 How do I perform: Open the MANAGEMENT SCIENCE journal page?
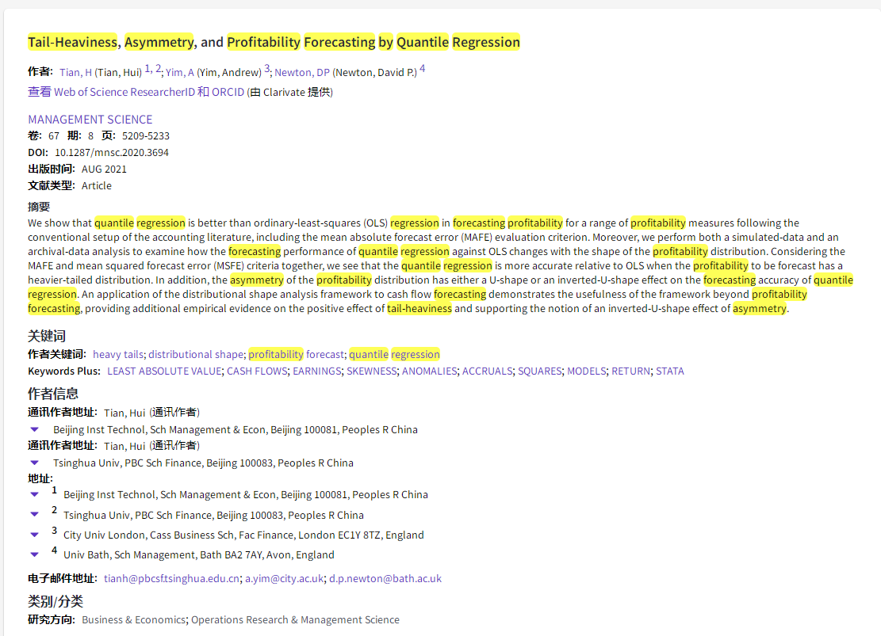point(90,119)
